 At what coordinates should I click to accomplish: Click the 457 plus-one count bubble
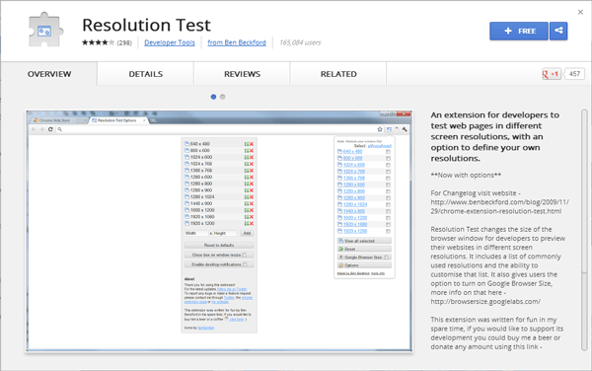[574, 74]
